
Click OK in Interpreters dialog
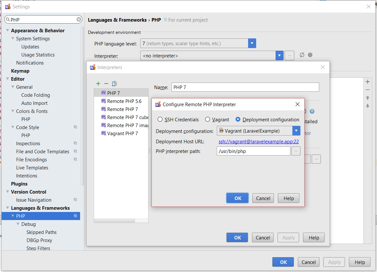[x=237, y=238]
